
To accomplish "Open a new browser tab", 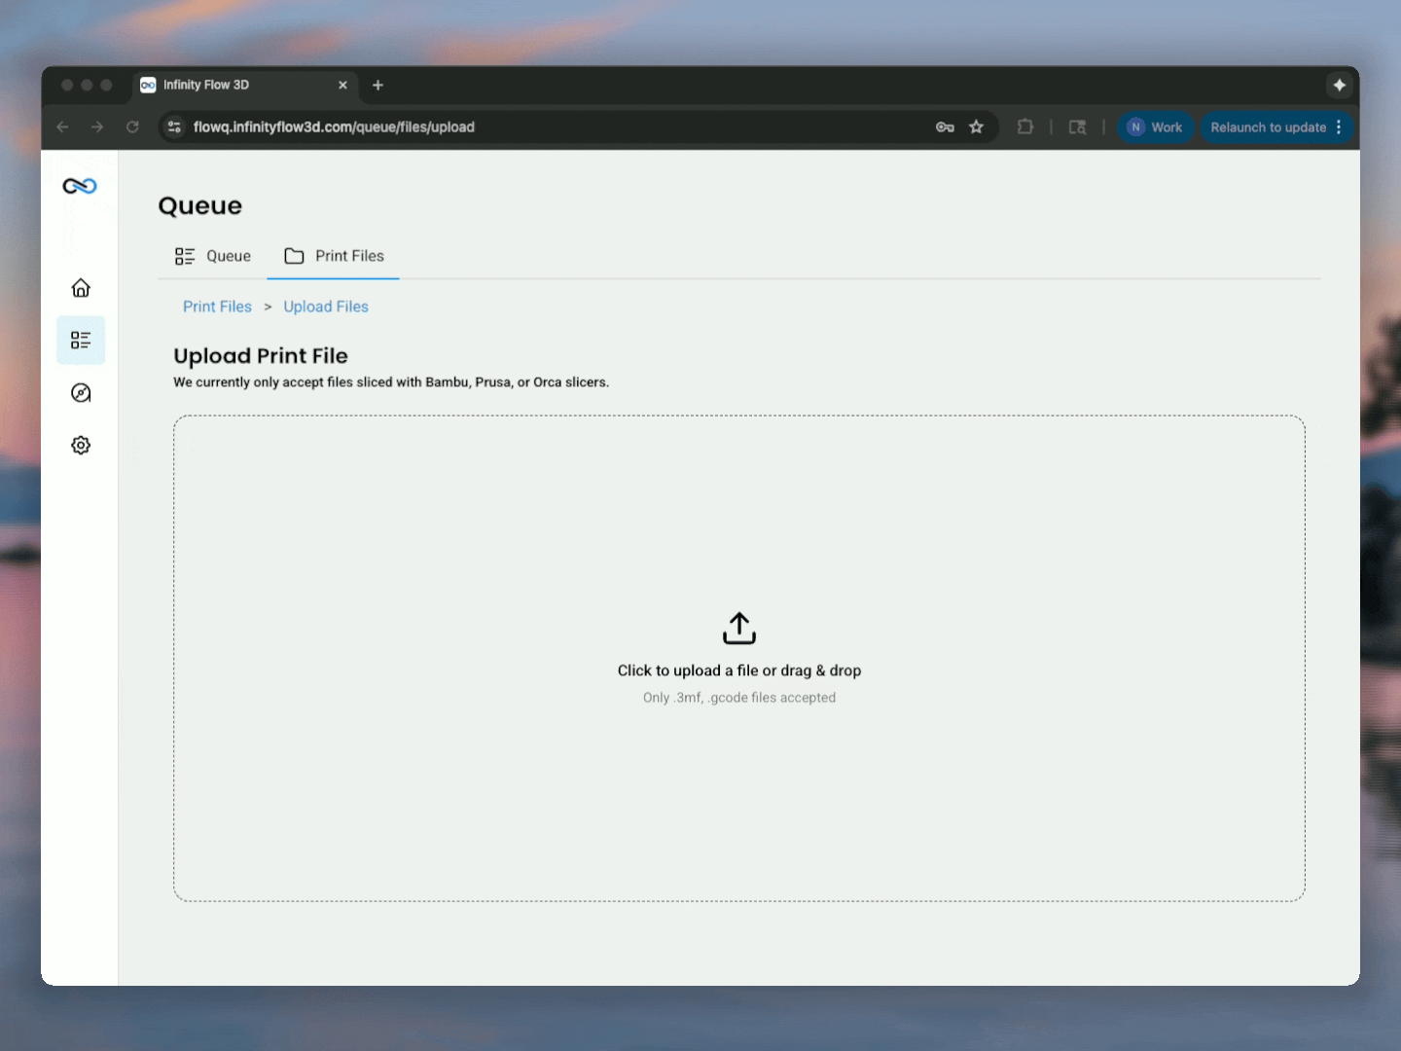I will coord(377,86).
